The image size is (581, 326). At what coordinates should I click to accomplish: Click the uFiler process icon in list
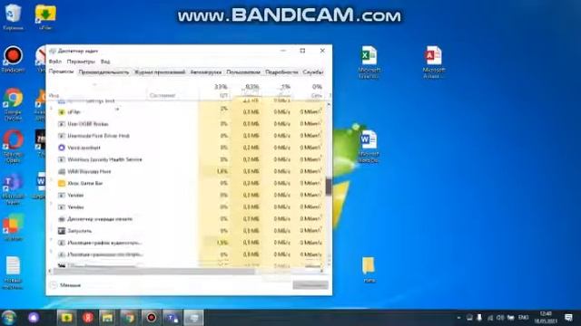[62, 112]
